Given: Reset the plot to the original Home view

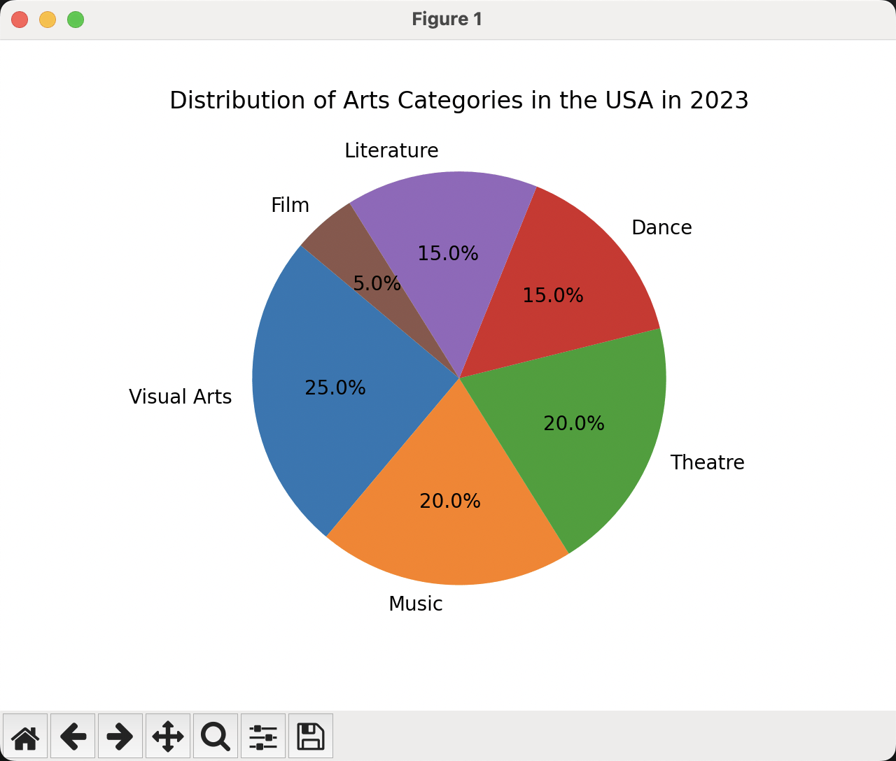Looking at the screenshot, I should 25,736.
